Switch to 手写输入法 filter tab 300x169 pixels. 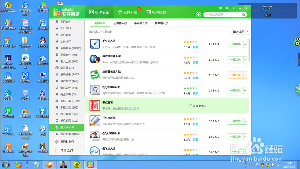141,23
